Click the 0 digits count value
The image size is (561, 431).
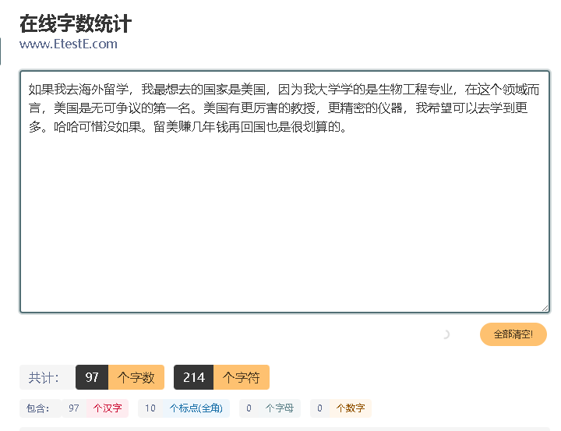320,408
